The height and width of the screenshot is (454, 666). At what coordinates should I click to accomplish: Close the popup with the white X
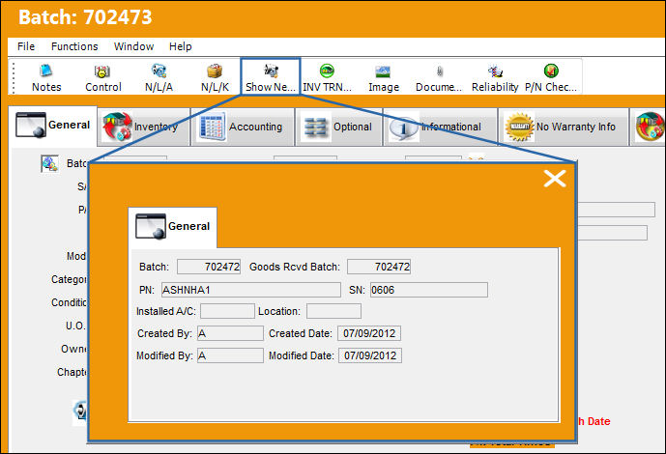pos(555,179)
